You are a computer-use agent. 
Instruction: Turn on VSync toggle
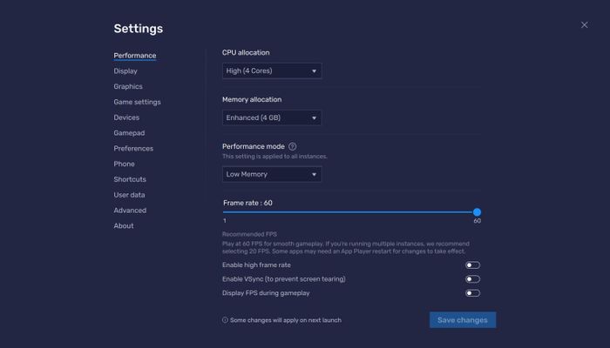click(x=472, y=279)
